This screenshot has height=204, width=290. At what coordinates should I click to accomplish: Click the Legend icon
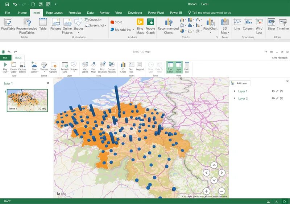tap(140, 66)
